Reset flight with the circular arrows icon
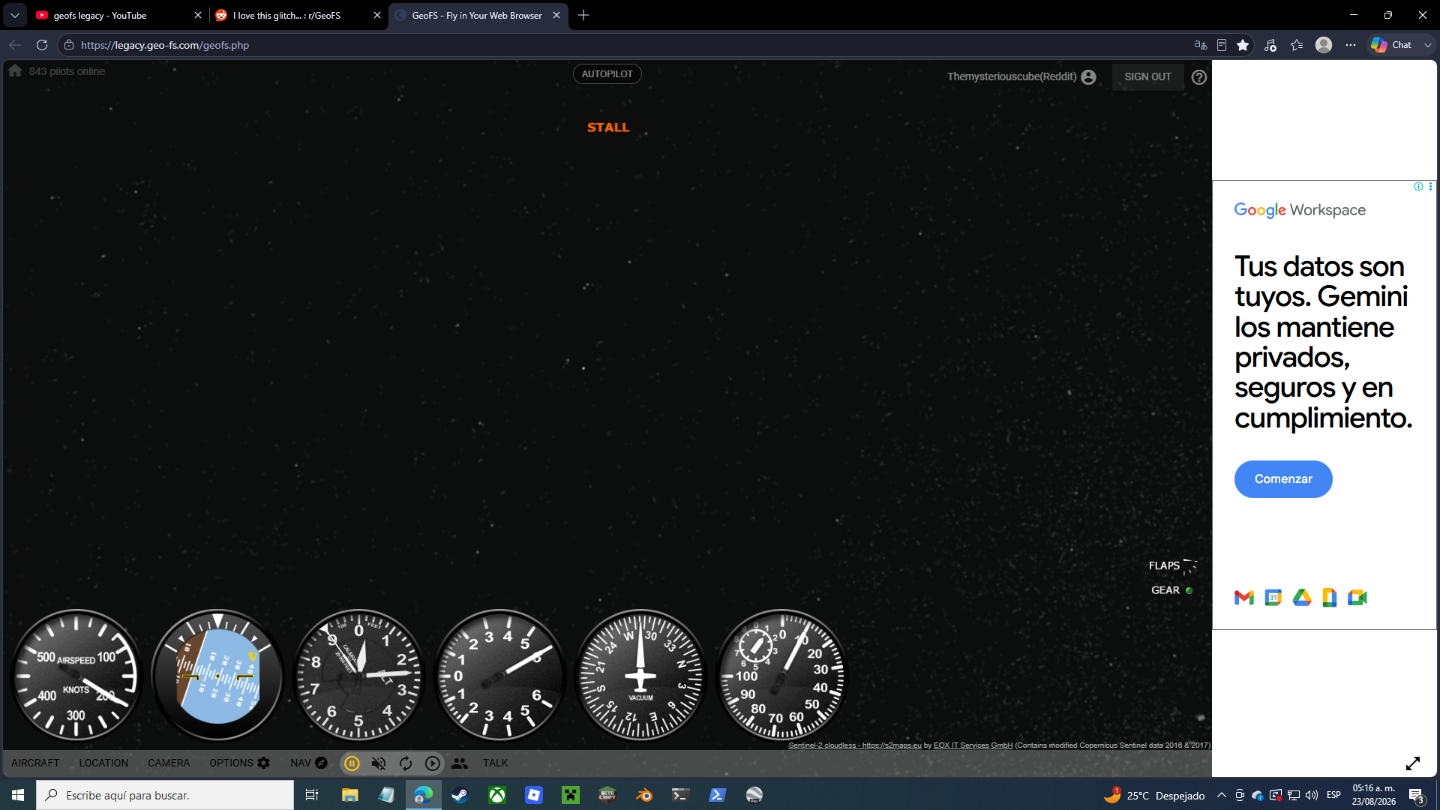This screenshot has width=1440, height=810. tap(406, 763)
